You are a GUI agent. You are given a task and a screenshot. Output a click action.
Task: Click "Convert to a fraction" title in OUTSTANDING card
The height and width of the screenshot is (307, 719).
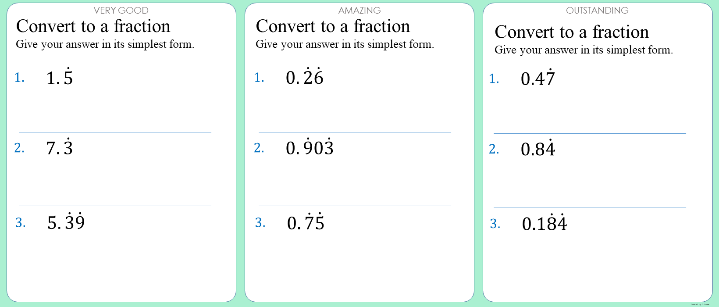(x=572, y=32)
